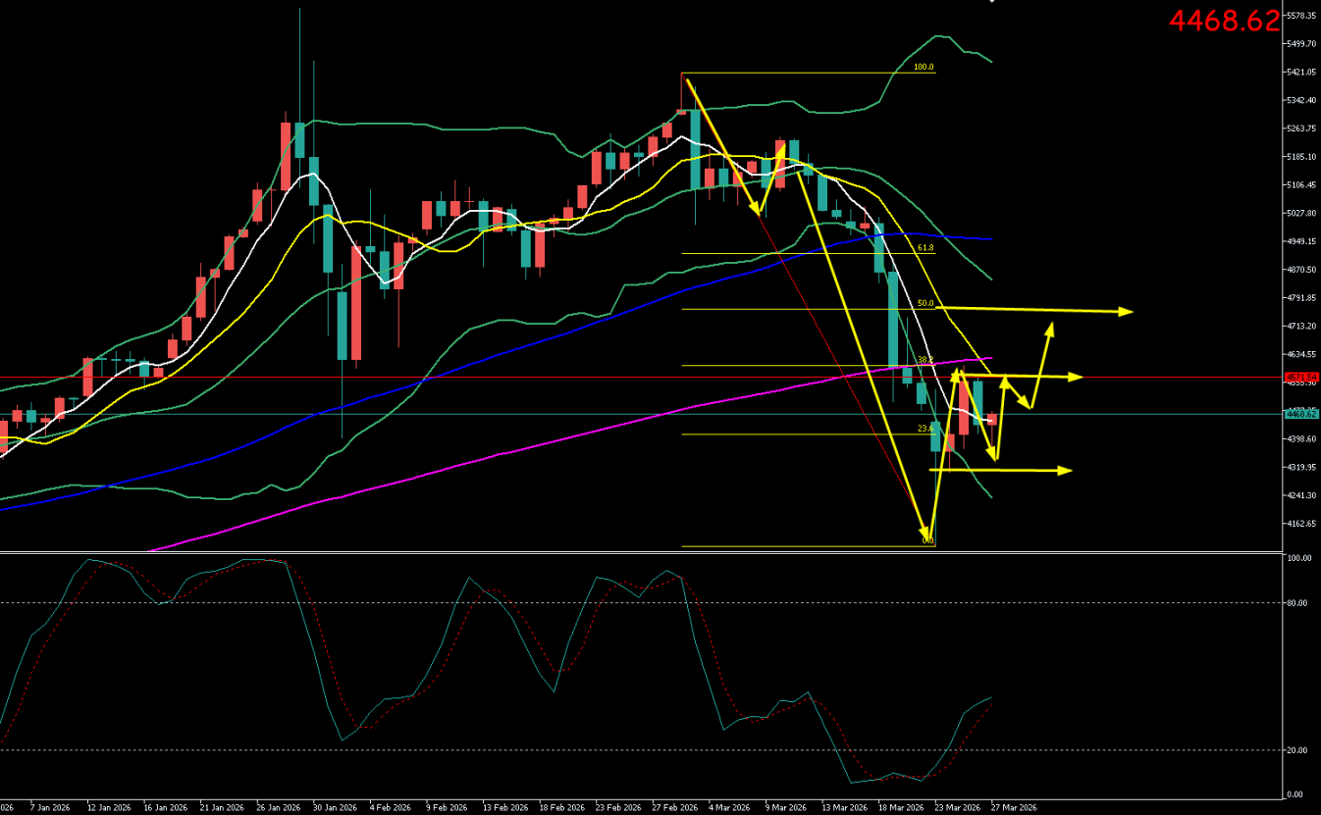The height and width of the screenshot is (815, 1321).
Task: Click arrowhead of the yellow arrow at 50.0 level
Action: pyautogui.click(x=1129, y=312)
